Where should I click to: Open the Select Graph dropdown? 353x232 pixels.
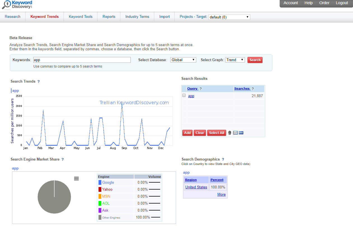[235, 60]
